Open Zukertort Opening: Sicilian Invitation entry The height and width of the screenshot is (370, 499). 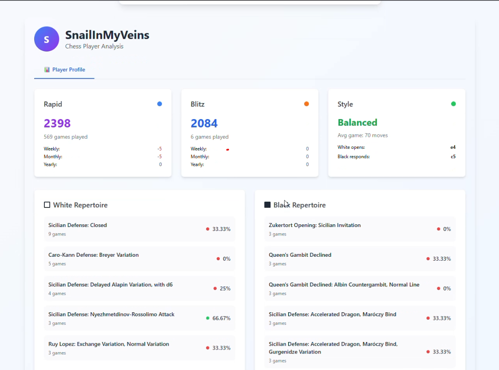360,229
